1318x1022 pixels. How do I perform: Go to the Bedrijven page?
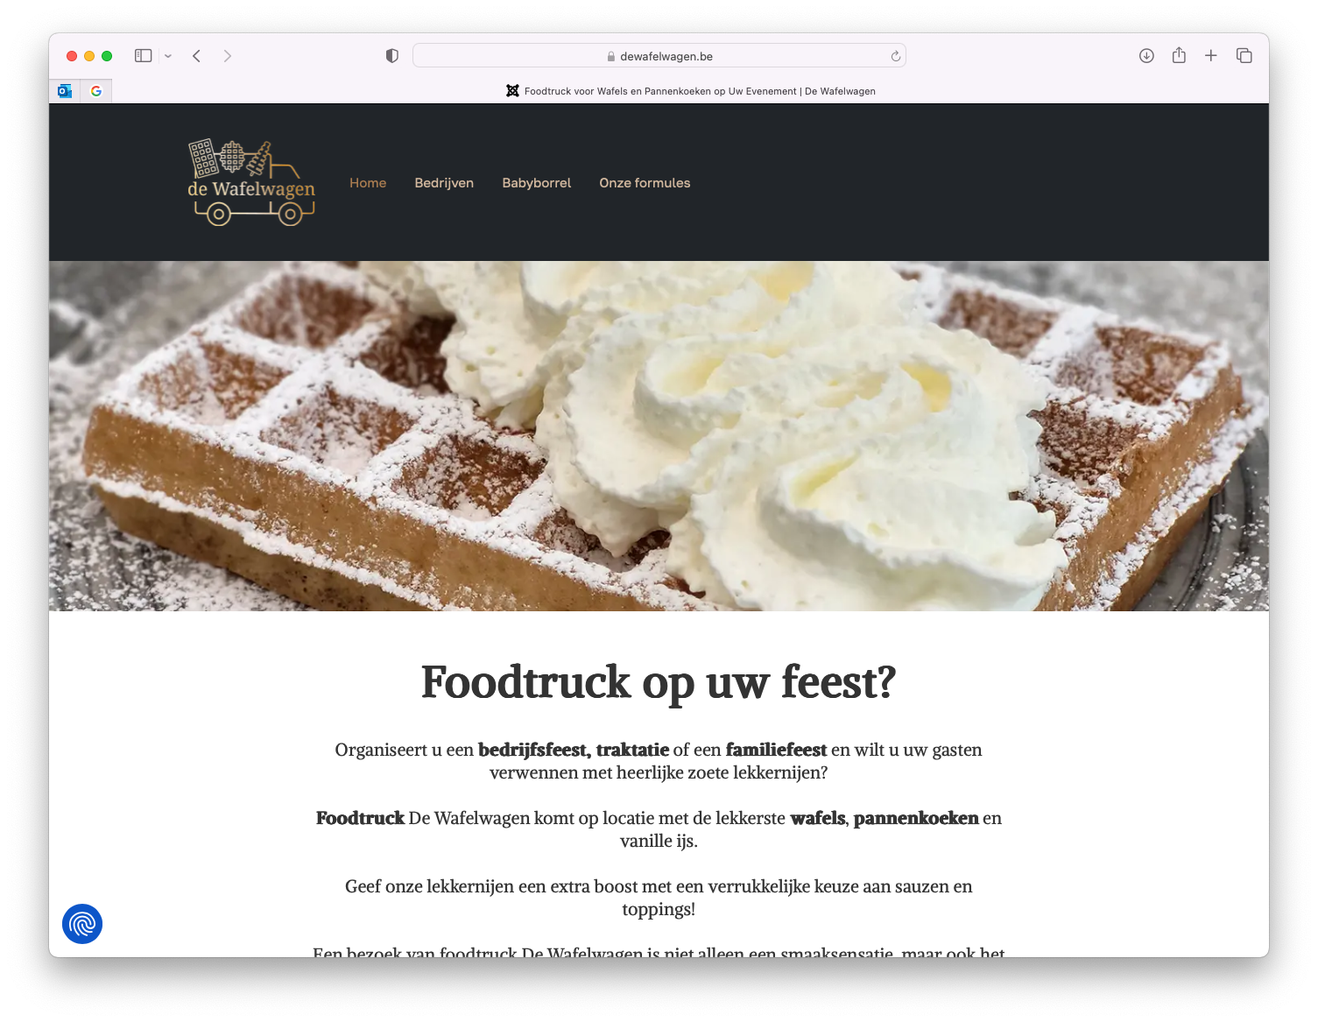pos(444,183)
